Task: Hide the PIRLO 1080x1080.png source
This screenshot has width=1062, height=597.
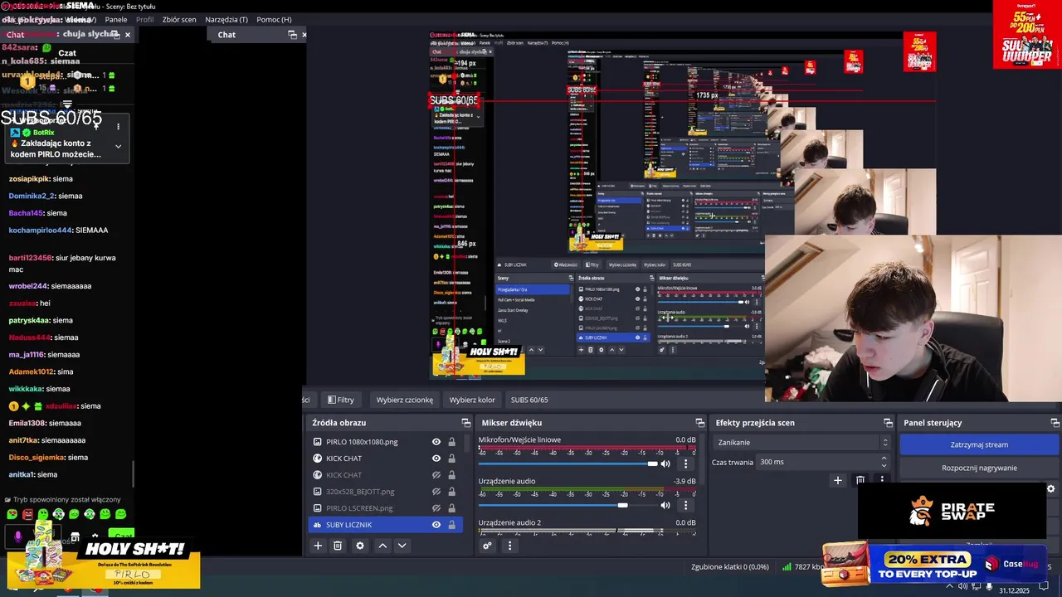Action: tap(436, 442)
